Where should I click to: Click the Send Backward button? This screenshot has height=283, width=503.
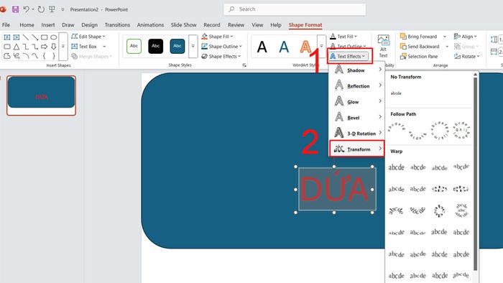point(420,47)
